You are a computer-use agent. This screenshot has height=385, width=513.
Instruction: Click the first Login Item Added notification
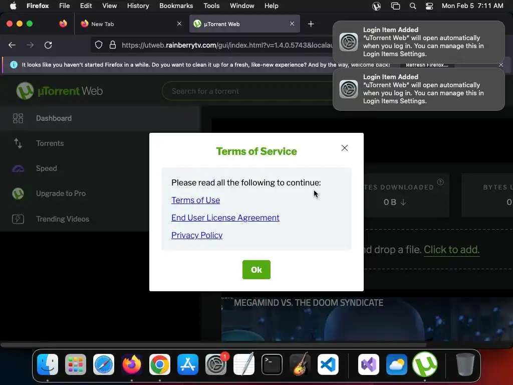(x=418, y=42)
